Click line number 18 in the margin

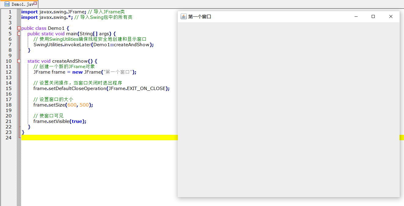click(x=9, y=105)
